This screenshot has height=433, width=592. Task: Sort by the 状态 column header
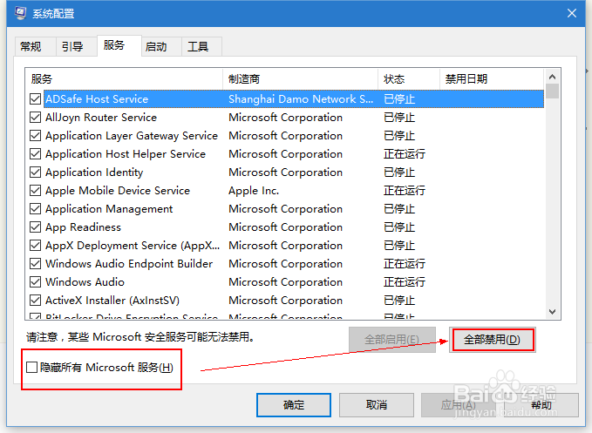click(x=409, y=78)
